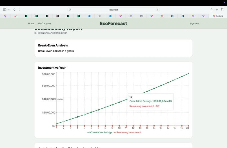Open the green-circle tab beside the VS Code tab
This screenshot has height=148, width=227.
(79, 16)
